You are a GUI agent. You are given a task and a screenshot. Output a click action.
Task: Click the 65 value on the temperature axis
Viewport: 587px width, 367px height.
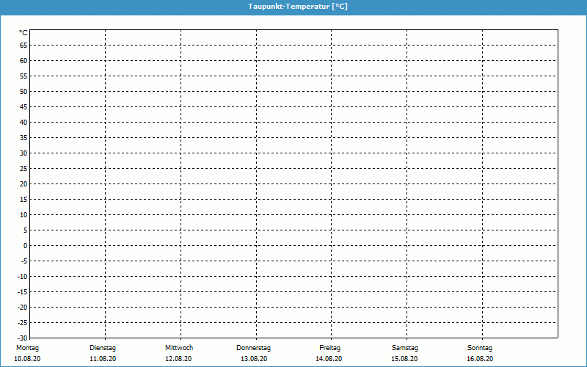[23, 45]
